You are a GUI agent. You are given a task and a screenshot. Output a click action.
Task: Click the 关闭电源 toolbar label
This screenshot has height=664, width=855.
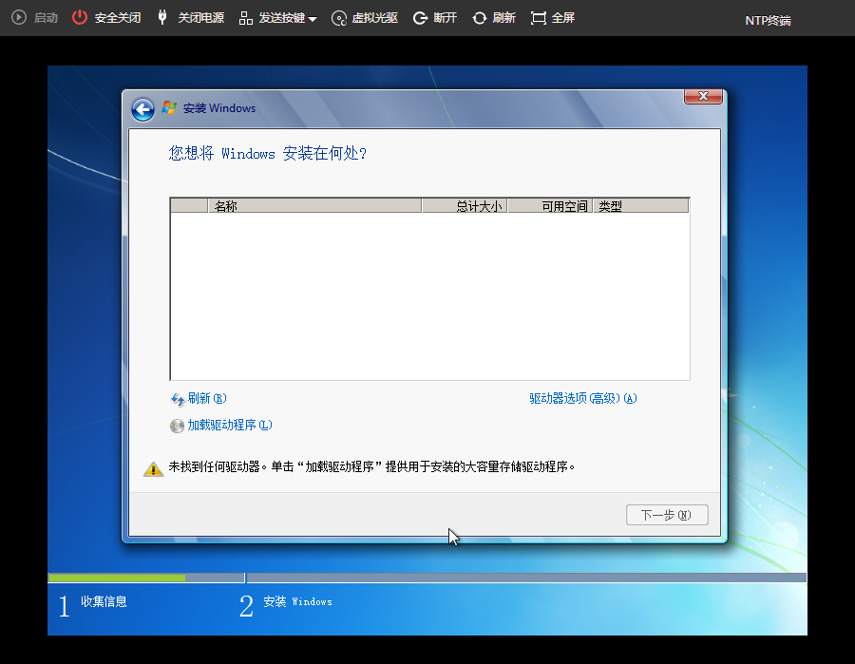[x=201, y=18]
